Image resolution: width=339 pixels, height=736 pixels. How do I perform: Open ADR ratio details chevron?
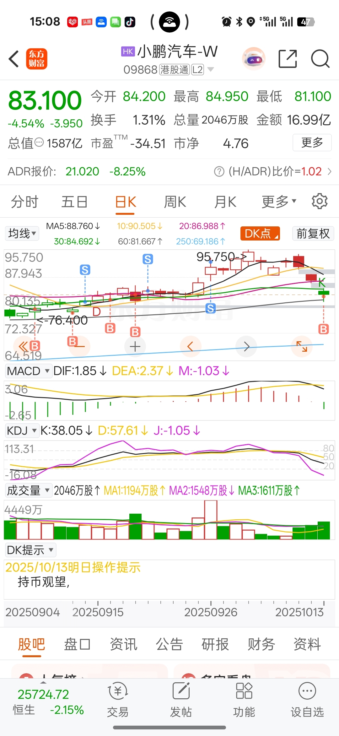(x=330, y=171)
